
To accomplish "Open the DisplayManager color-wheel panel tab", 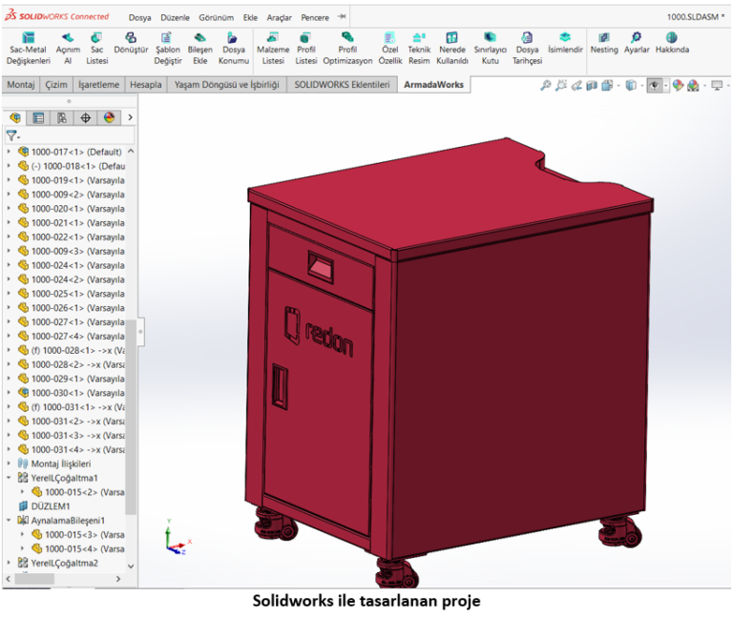I will pyautogui.click(x=109, y=118).
